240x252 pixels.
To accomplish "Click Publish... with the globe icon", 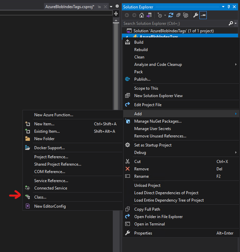I will pos(181,79).
